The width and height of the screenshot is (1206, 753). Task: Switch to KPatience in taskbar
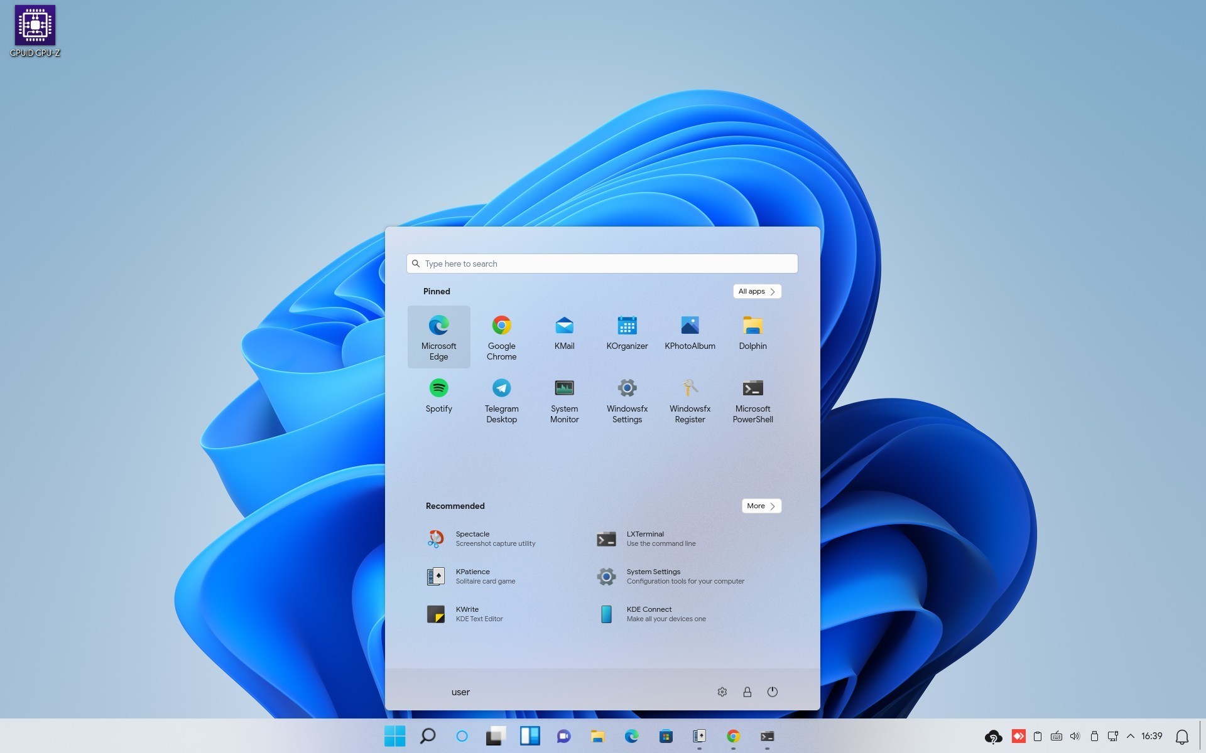coord(699,736)
